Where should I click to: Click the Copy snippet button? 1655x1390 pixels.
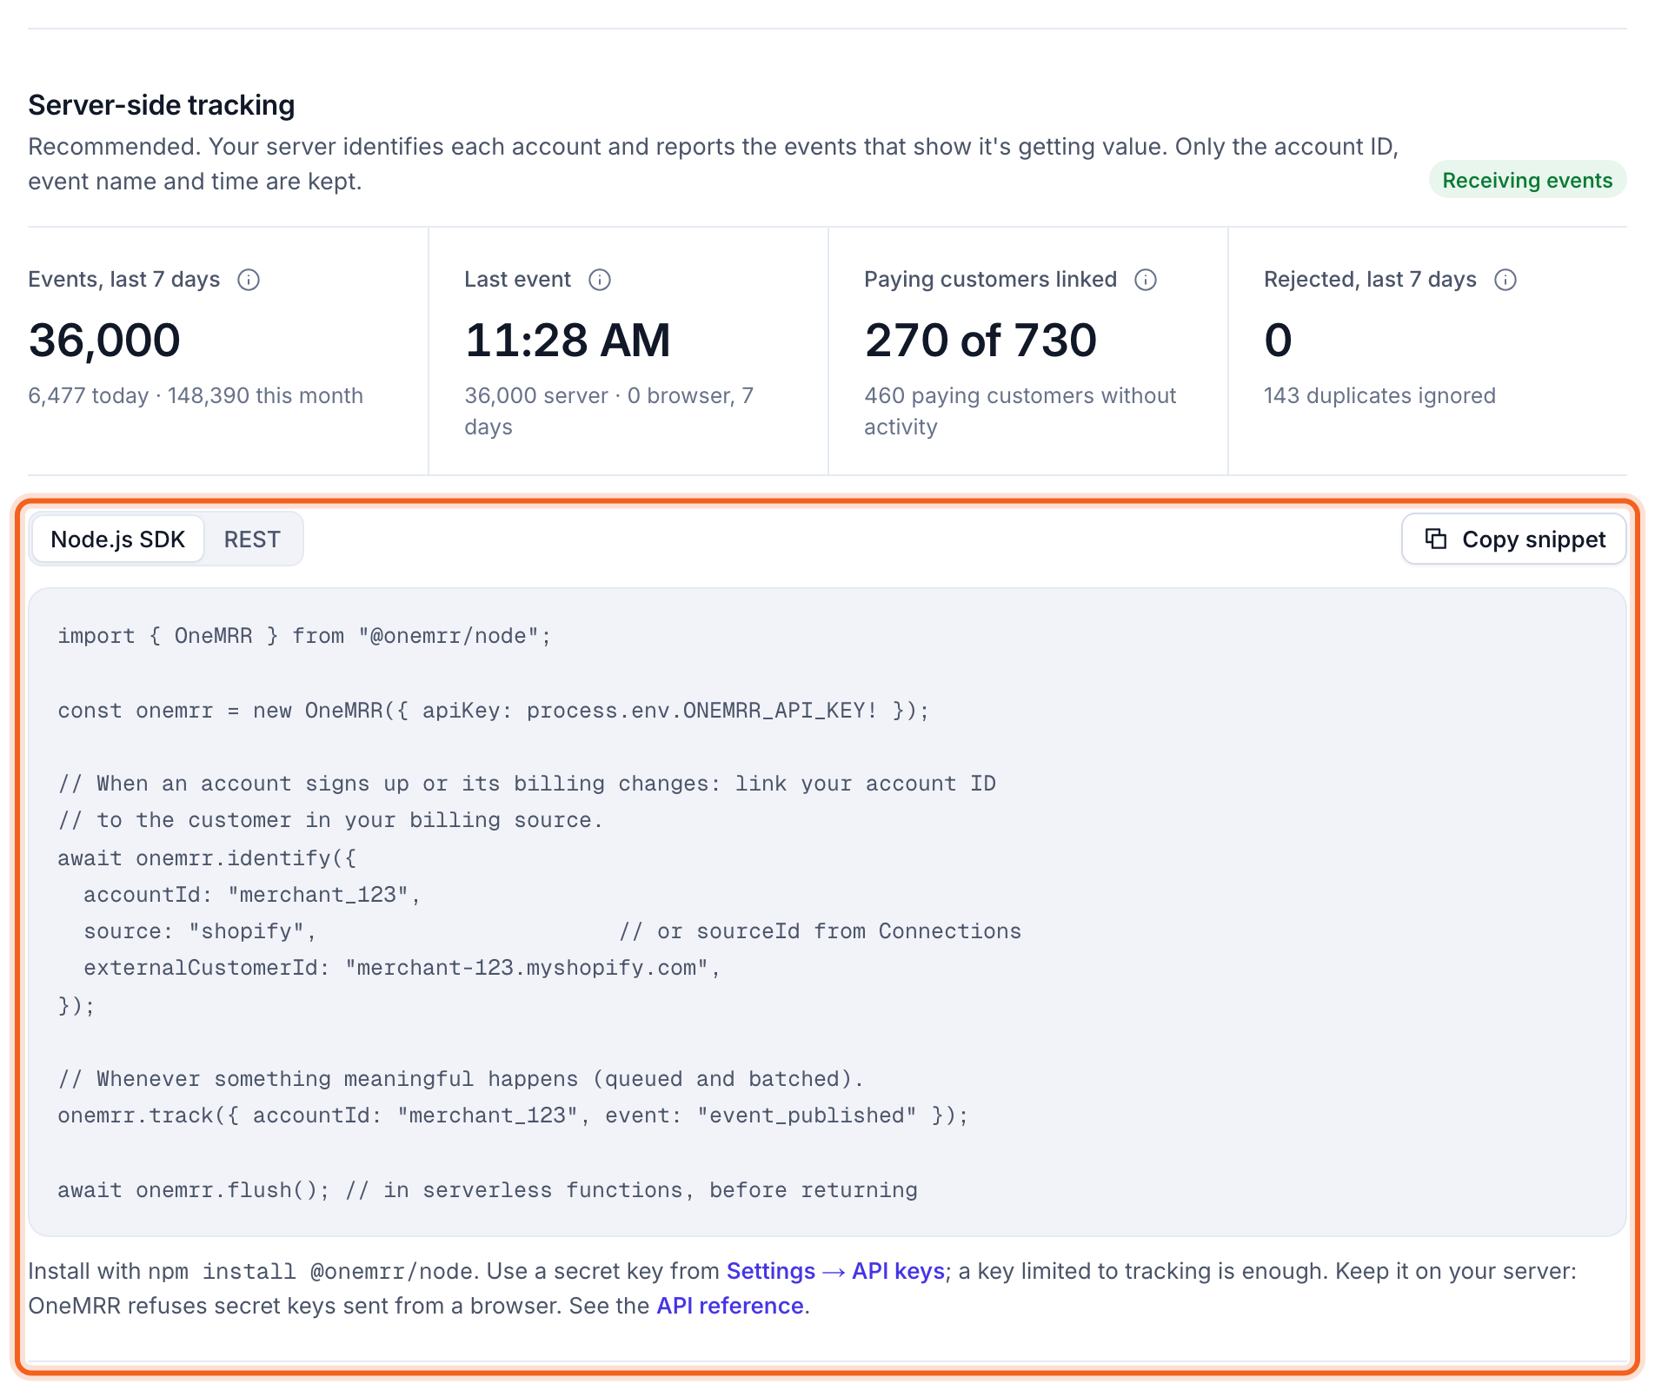tap(1514, 539)
